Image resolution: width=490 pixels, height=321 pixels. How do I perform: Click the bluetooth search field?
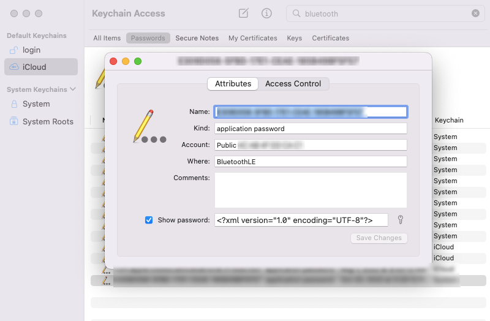pos(385,13)
